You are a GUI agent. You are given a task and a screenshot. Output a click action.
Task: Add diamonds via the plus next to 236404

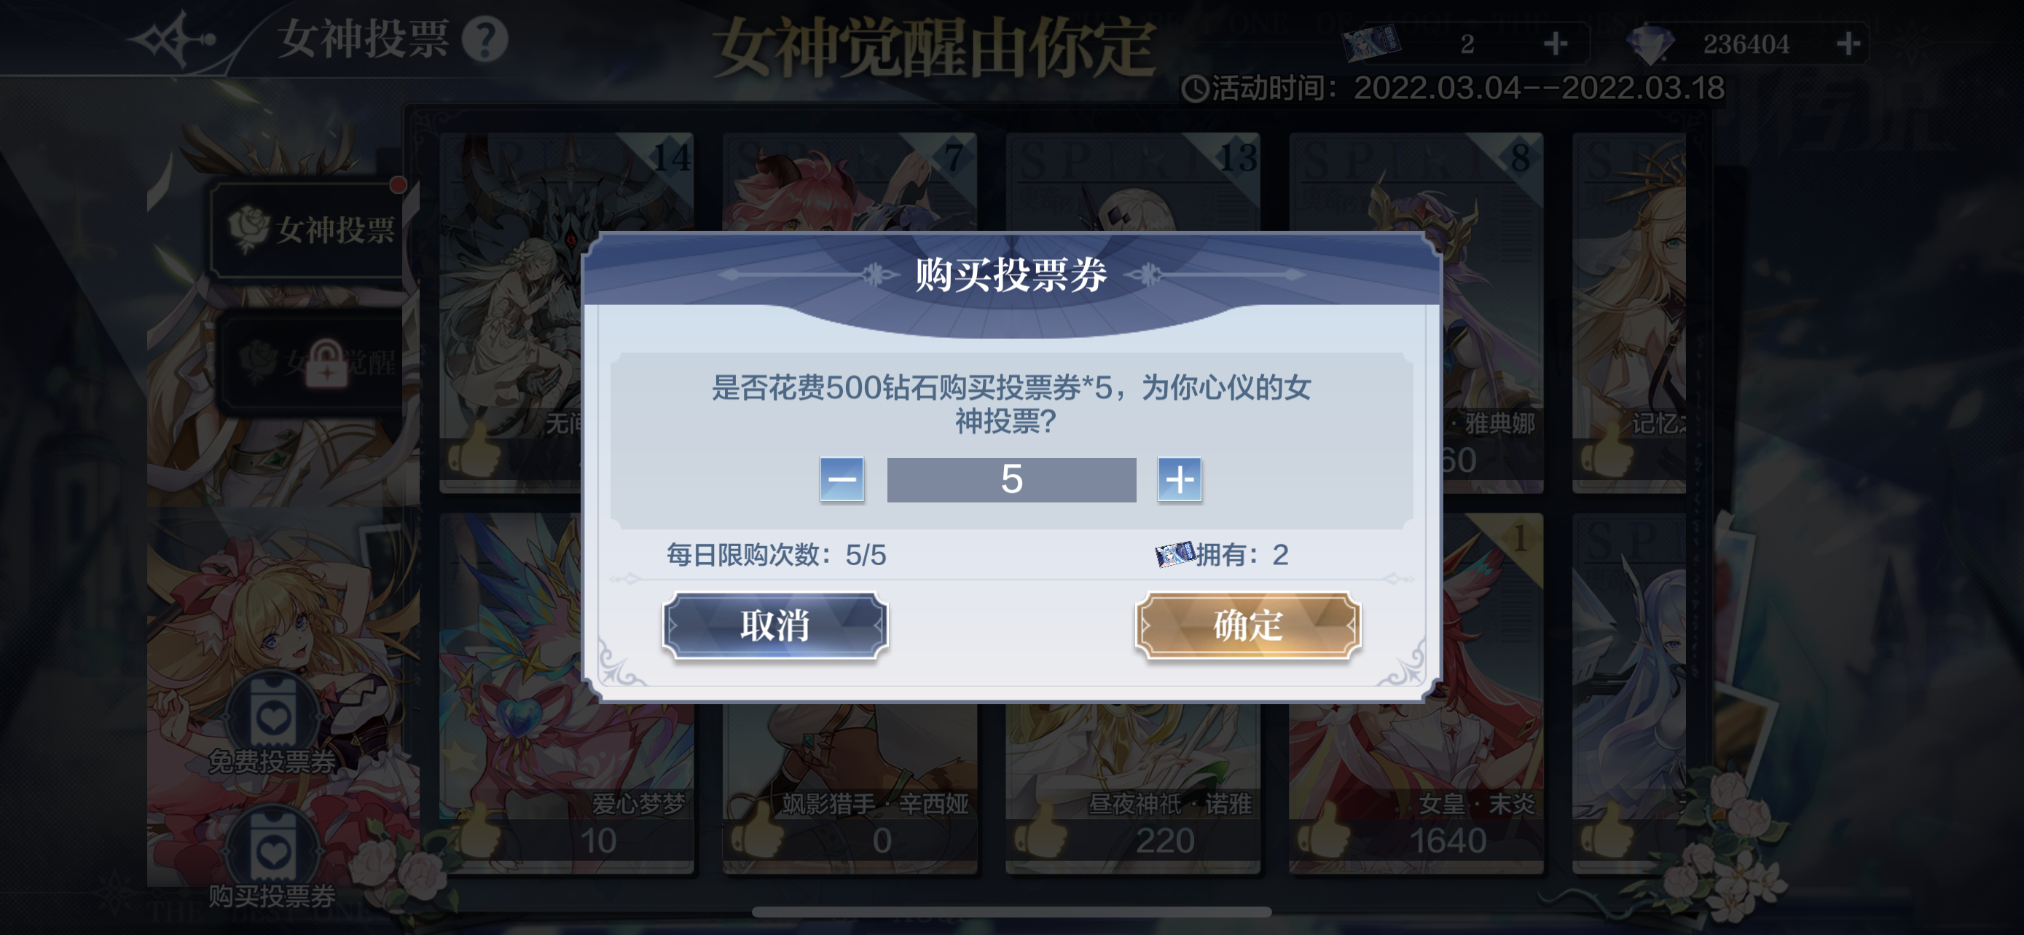(1848, 44)
